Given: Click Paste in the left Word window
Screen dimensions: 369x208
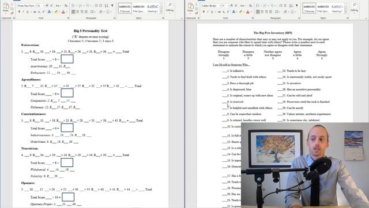Looking at the screenshot, I should (x=6, y=8).
